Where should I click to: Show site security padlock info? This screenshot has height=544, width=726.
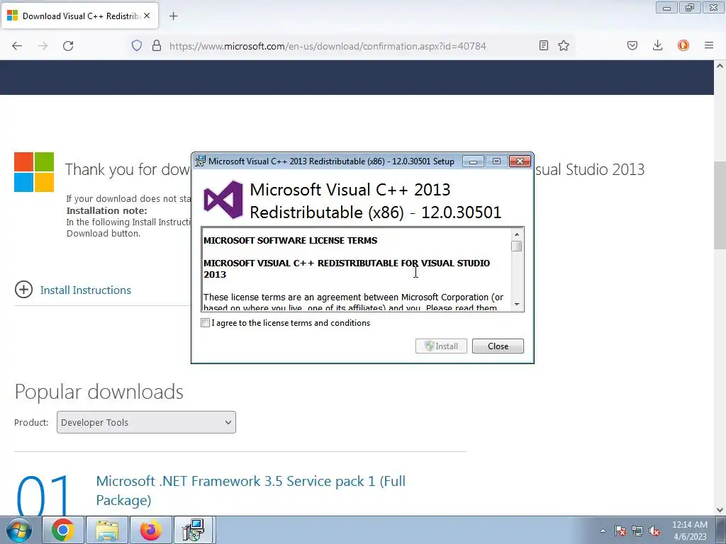pyautogui.click(x=157, y=46)
